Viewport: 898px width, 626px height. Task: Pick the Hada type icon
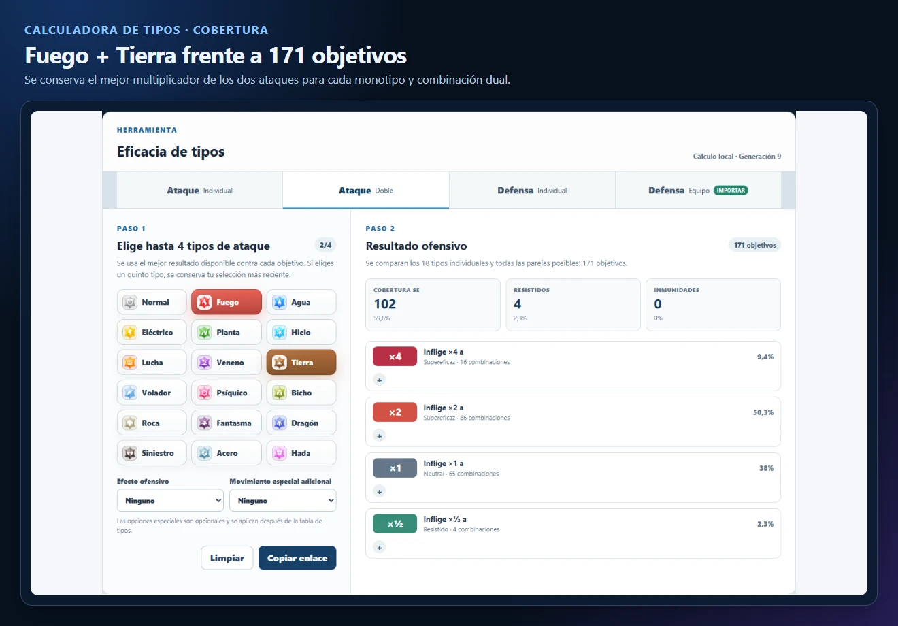(x=280, y=453)
